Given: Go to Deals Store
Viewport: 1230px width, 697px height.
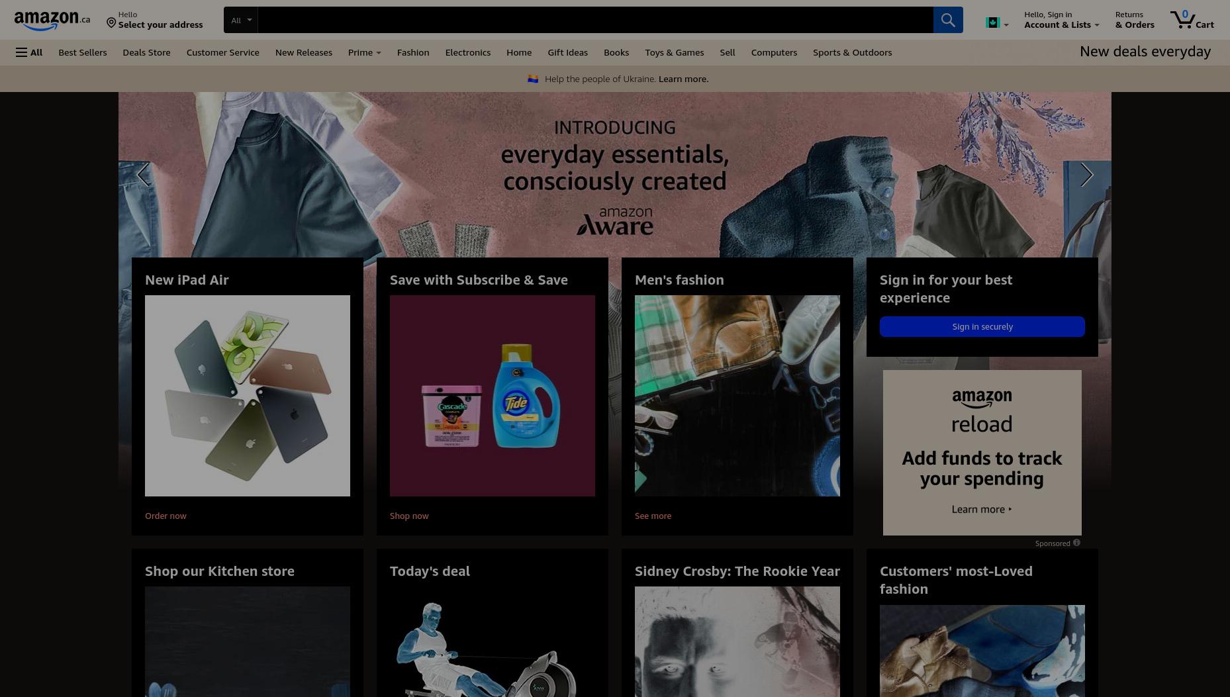Looking at the screenshot, I should click(146, 52).
